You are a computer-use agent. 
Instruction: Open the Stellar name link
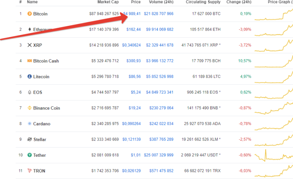[x=40, y=140]
